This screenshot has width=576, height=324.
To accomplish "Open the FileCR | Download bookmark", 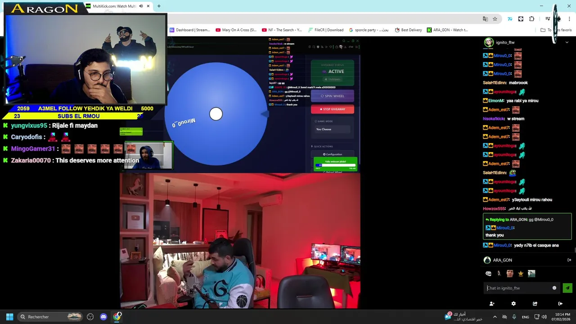I will pos(326,30).
